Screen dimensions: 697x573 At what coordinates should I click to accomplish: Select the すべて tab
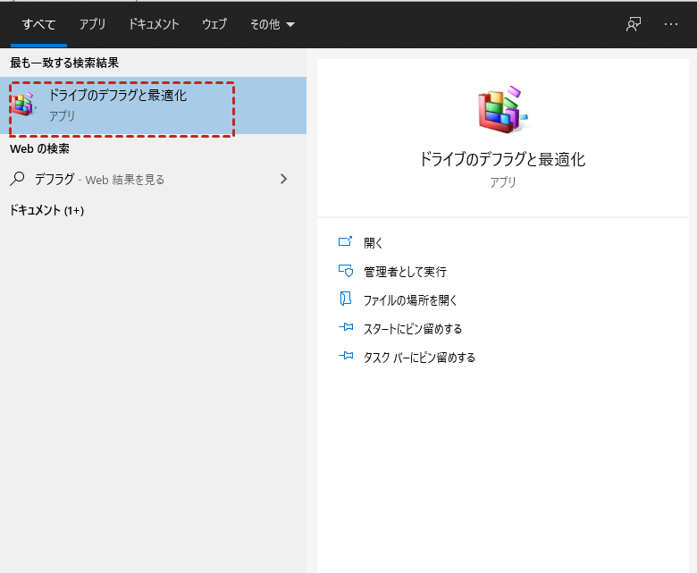coord(38,24)
